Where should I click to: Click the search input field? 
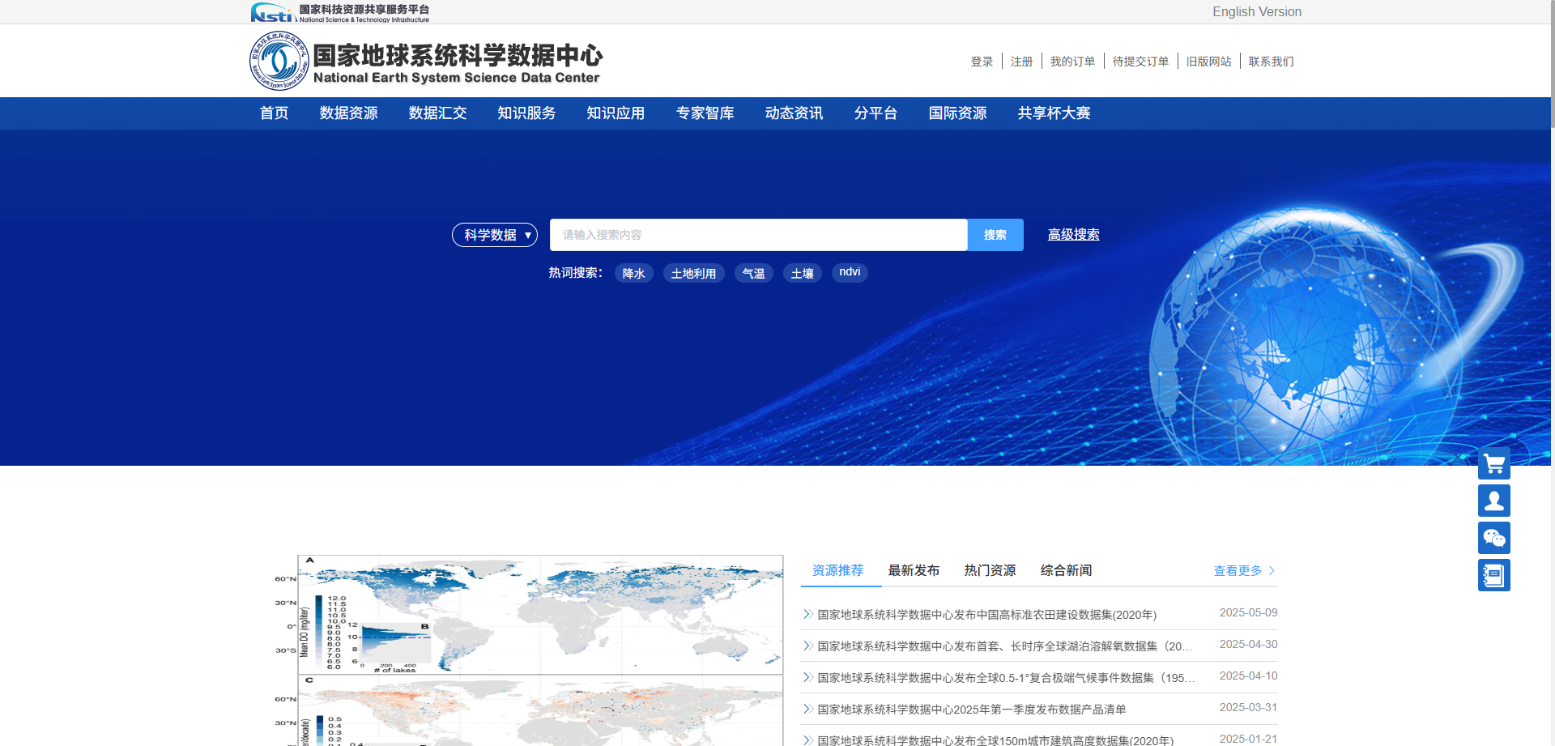pos(758,235)
